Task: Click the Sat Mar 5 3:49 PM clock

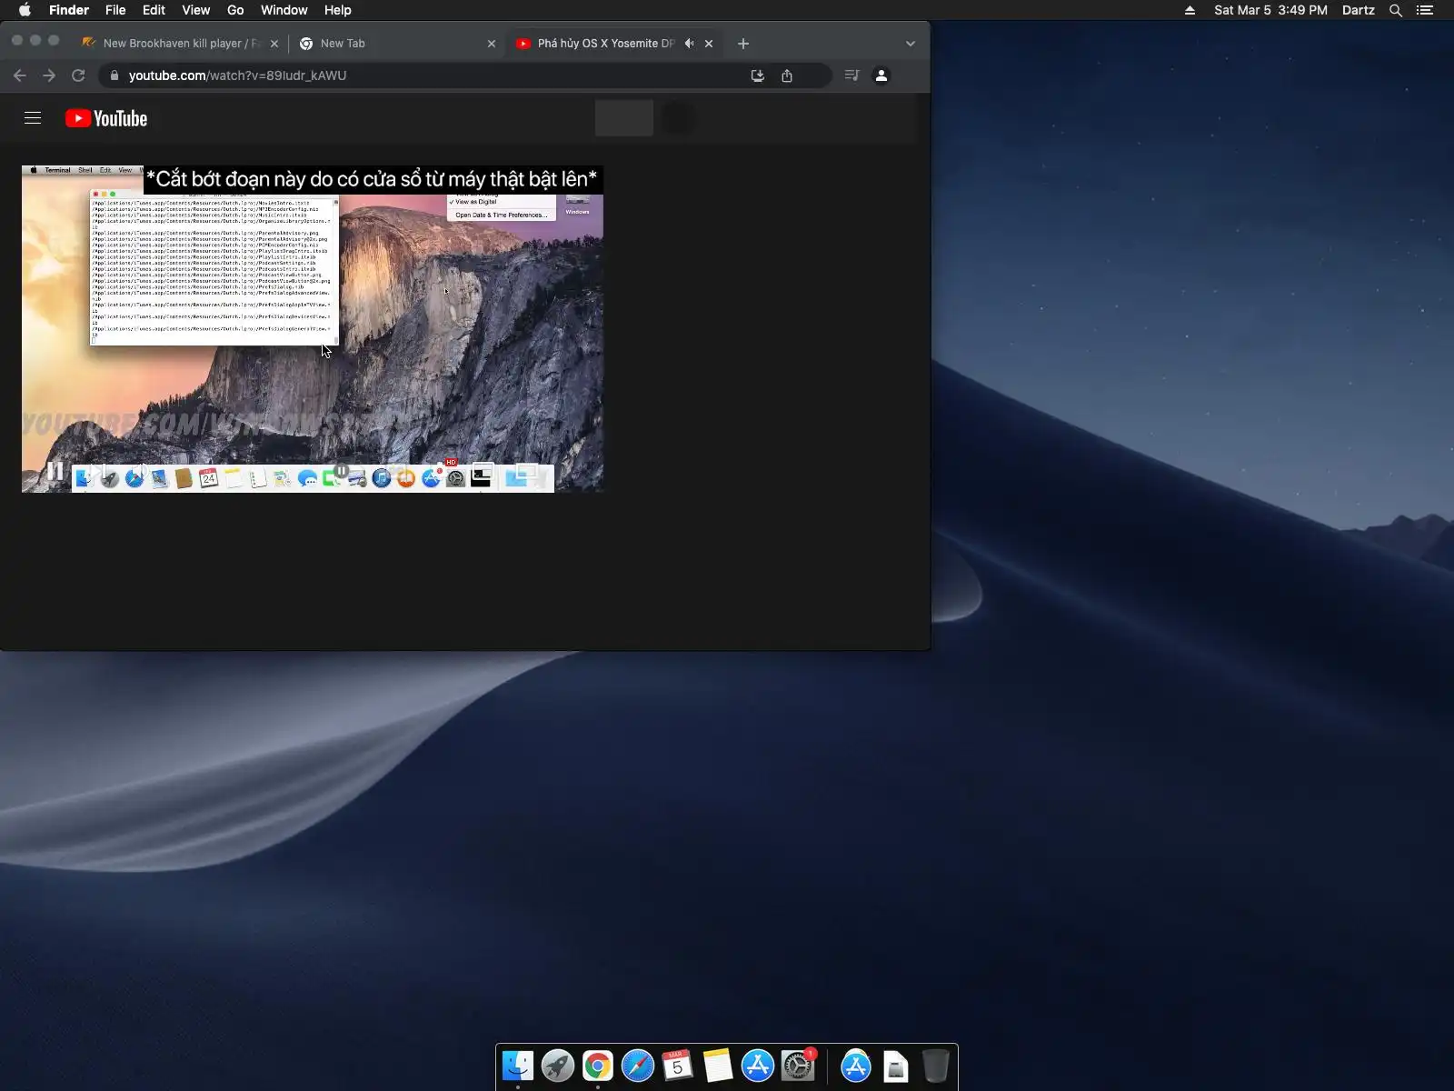Action: pyautogui.click(x=1270, y=10)
